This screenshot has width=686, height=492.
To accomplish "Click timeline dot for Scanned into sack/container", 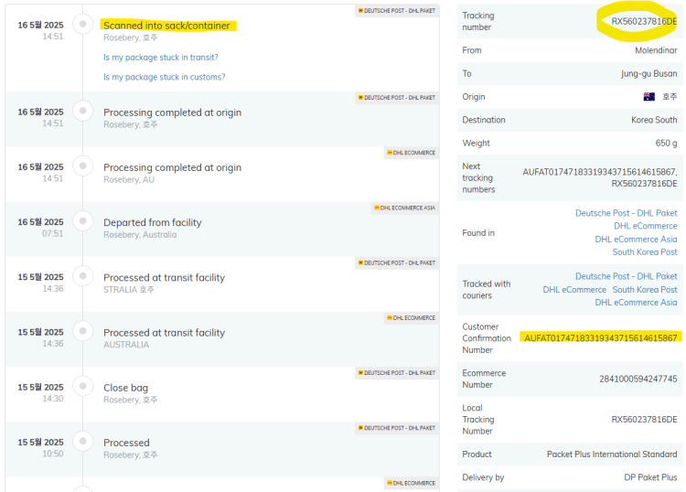I will (82, 24).
